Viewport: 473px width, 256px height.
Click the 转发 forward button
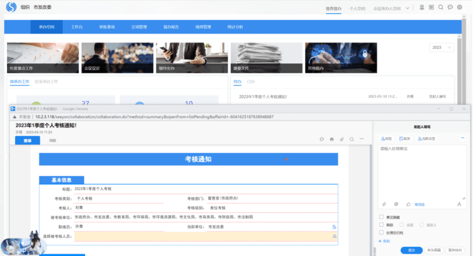click(x=404, y=138)
